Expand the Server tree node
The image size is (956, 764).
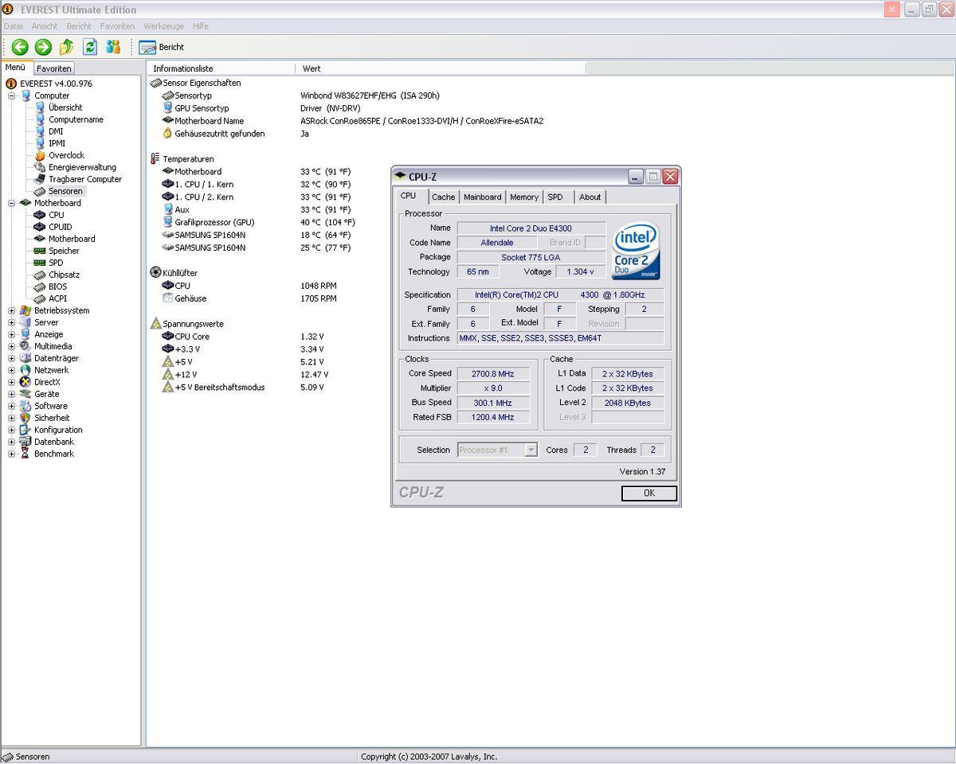[x=12, y=322]
